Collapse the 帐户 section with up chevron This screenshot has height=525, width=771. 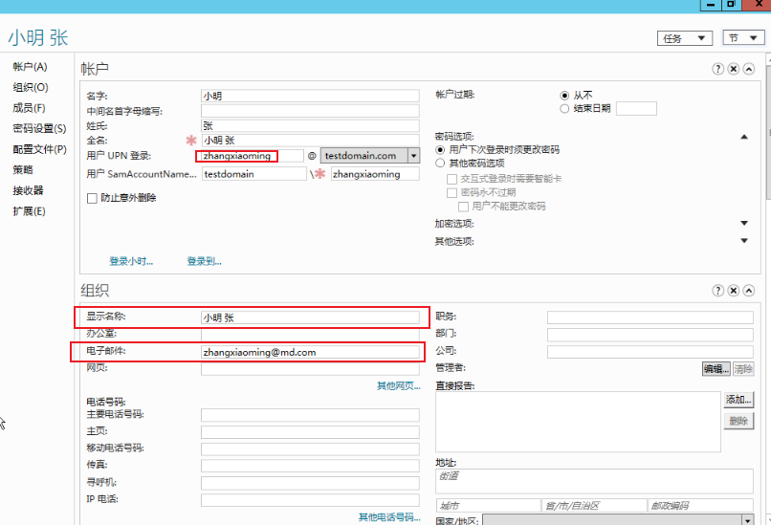point(748,69)
